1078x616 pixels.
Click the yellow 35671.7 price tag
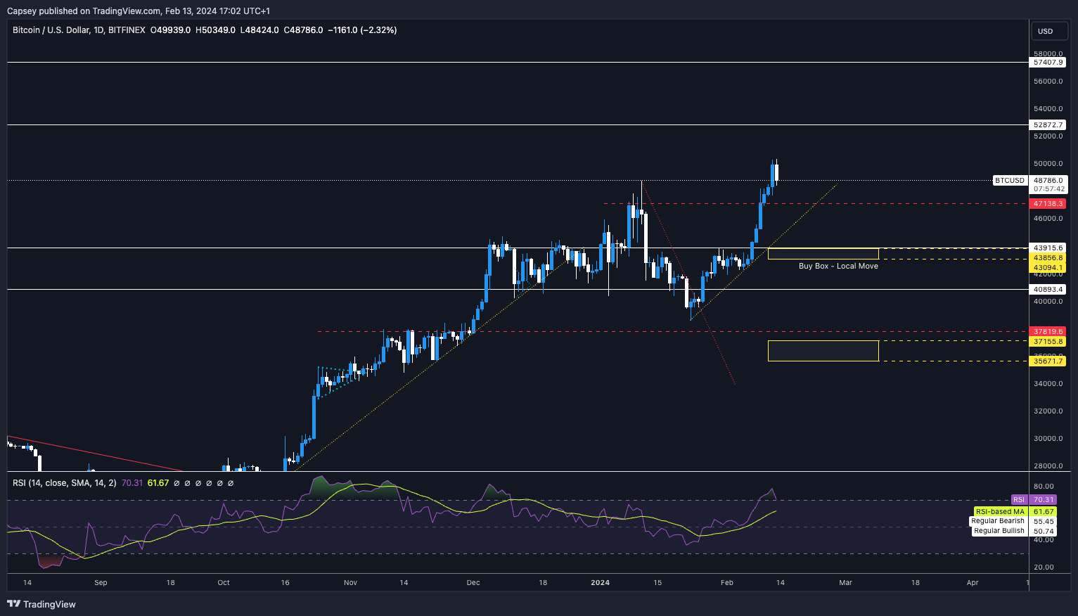[1048, 361]
